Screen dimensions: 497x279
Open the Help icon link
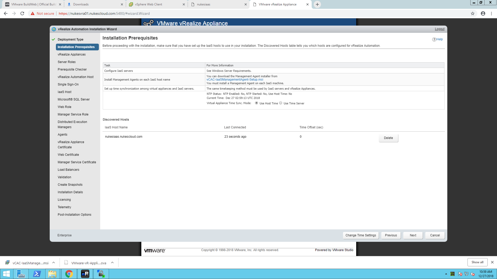(x=437, y=39)
